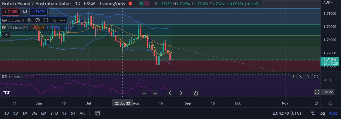Image resolution: width=341 pixels, height=119 pixels.
Task: Zoom in chart with plus button
Action: [155, 93]
